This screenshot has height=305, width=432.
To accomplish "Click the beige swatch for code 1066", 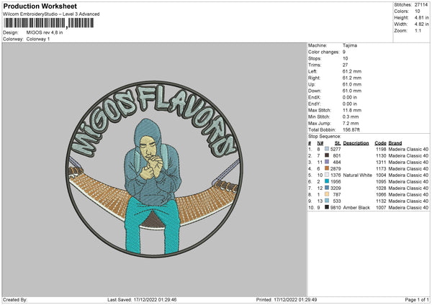I will point(327,194).
